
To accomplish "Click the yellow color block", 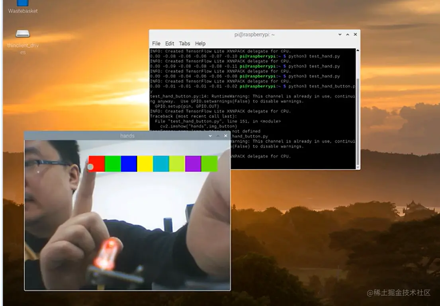I will 145,164.
